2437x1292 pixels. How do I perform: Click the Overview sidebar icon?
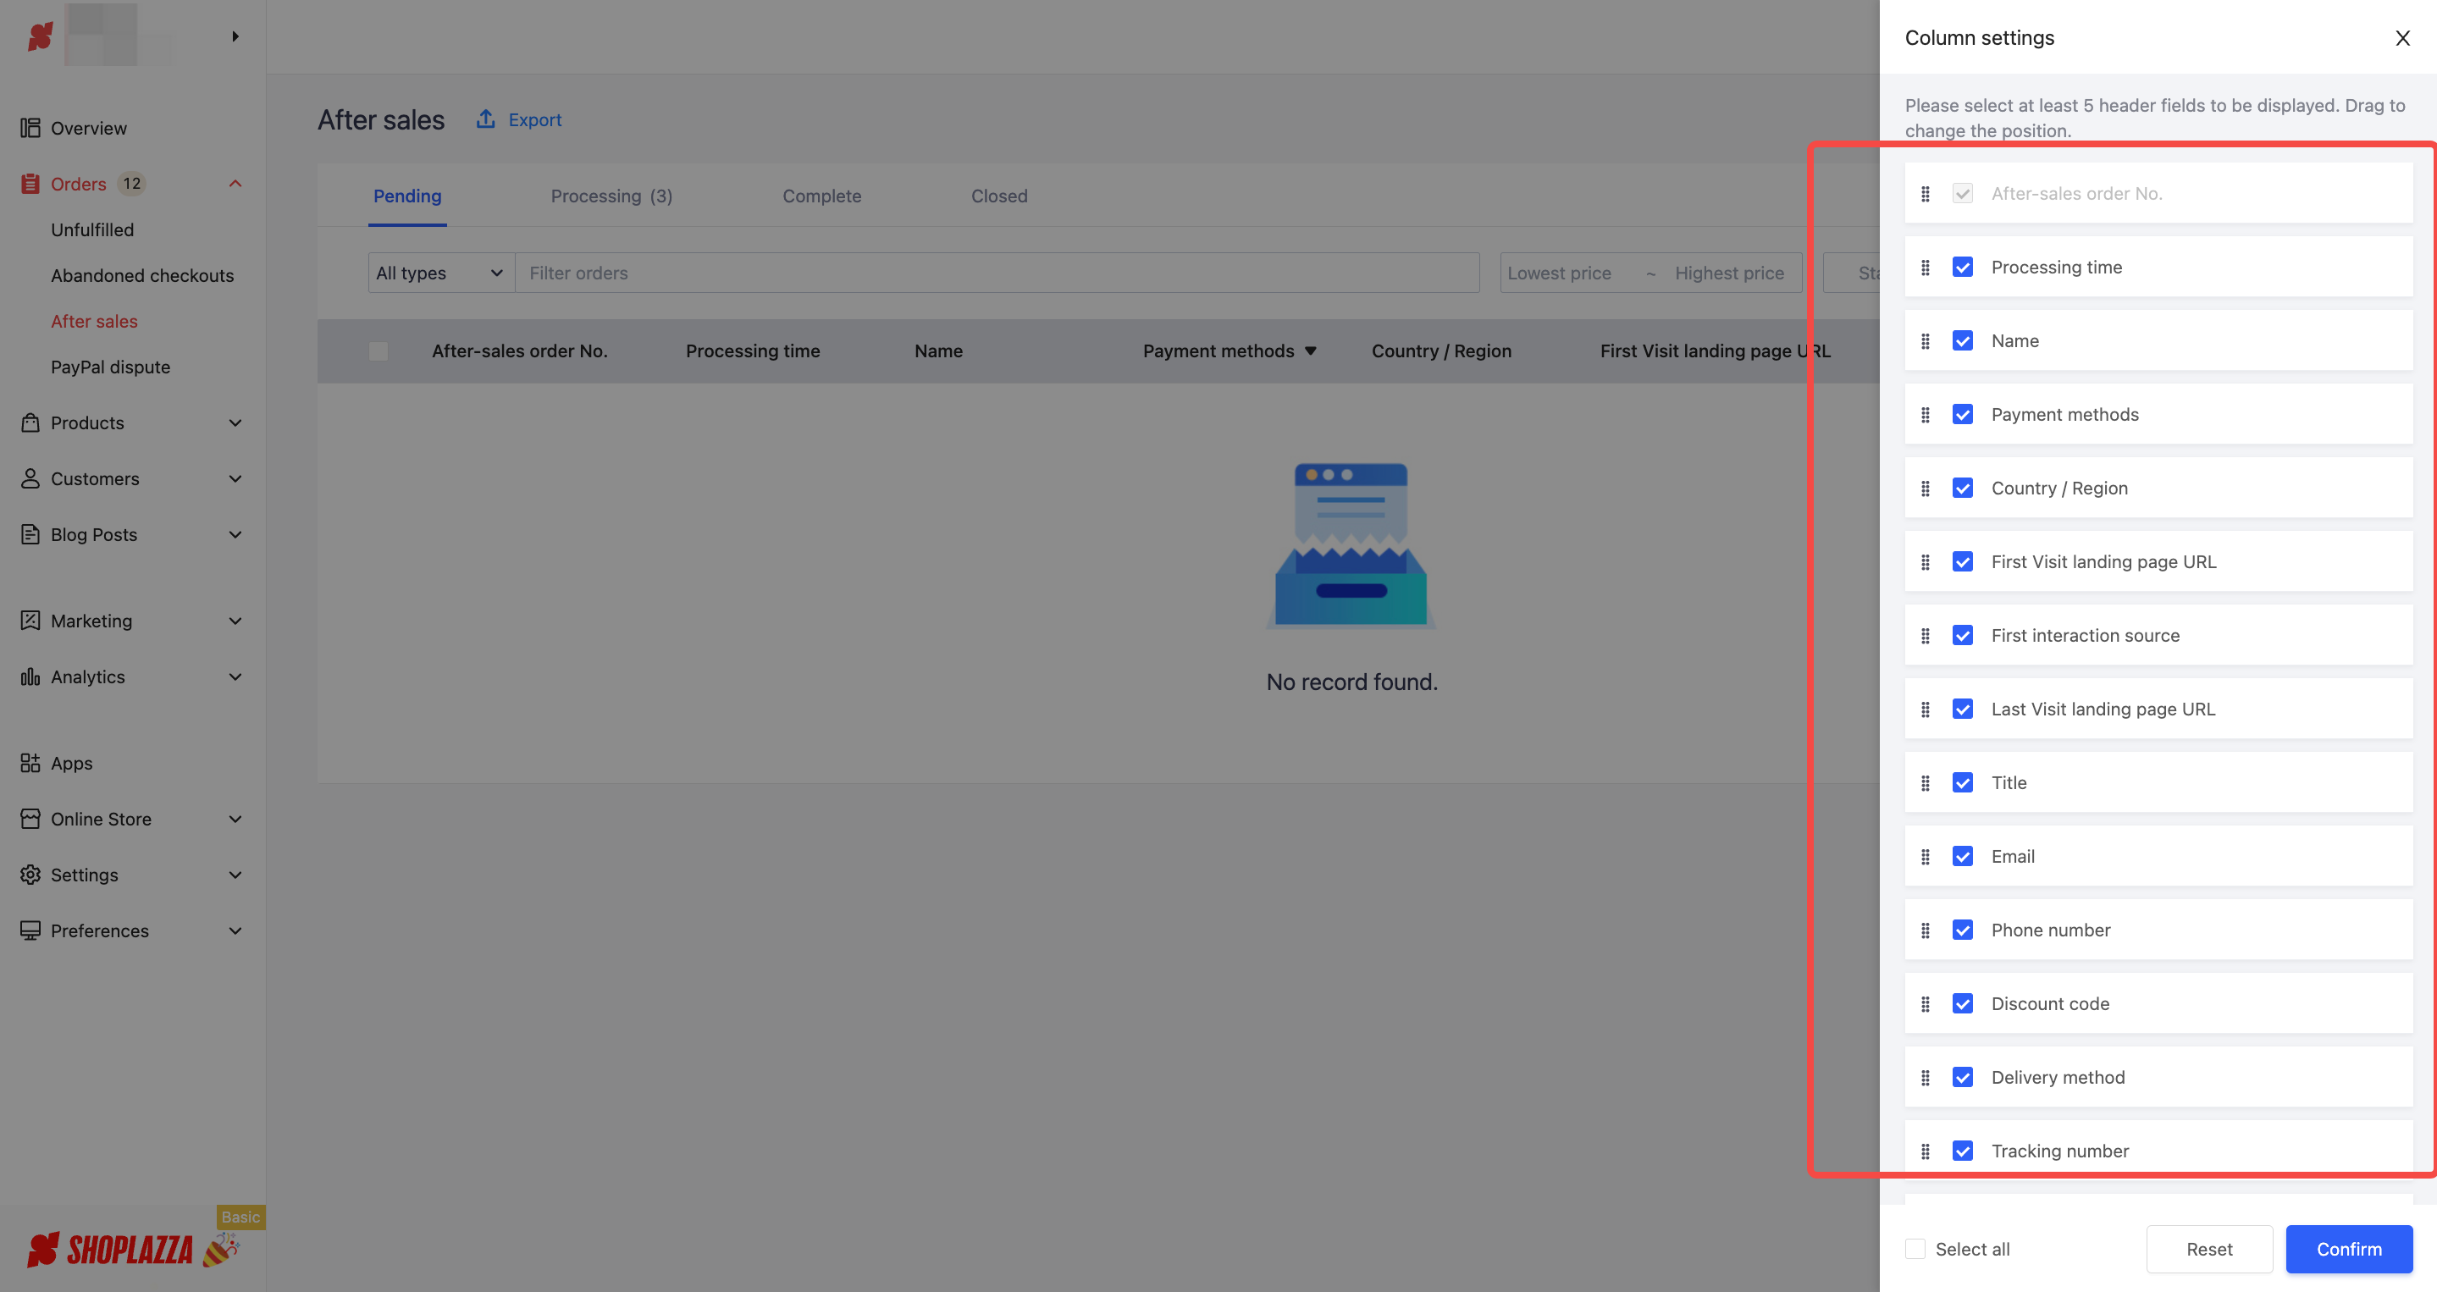coord(30,128)
